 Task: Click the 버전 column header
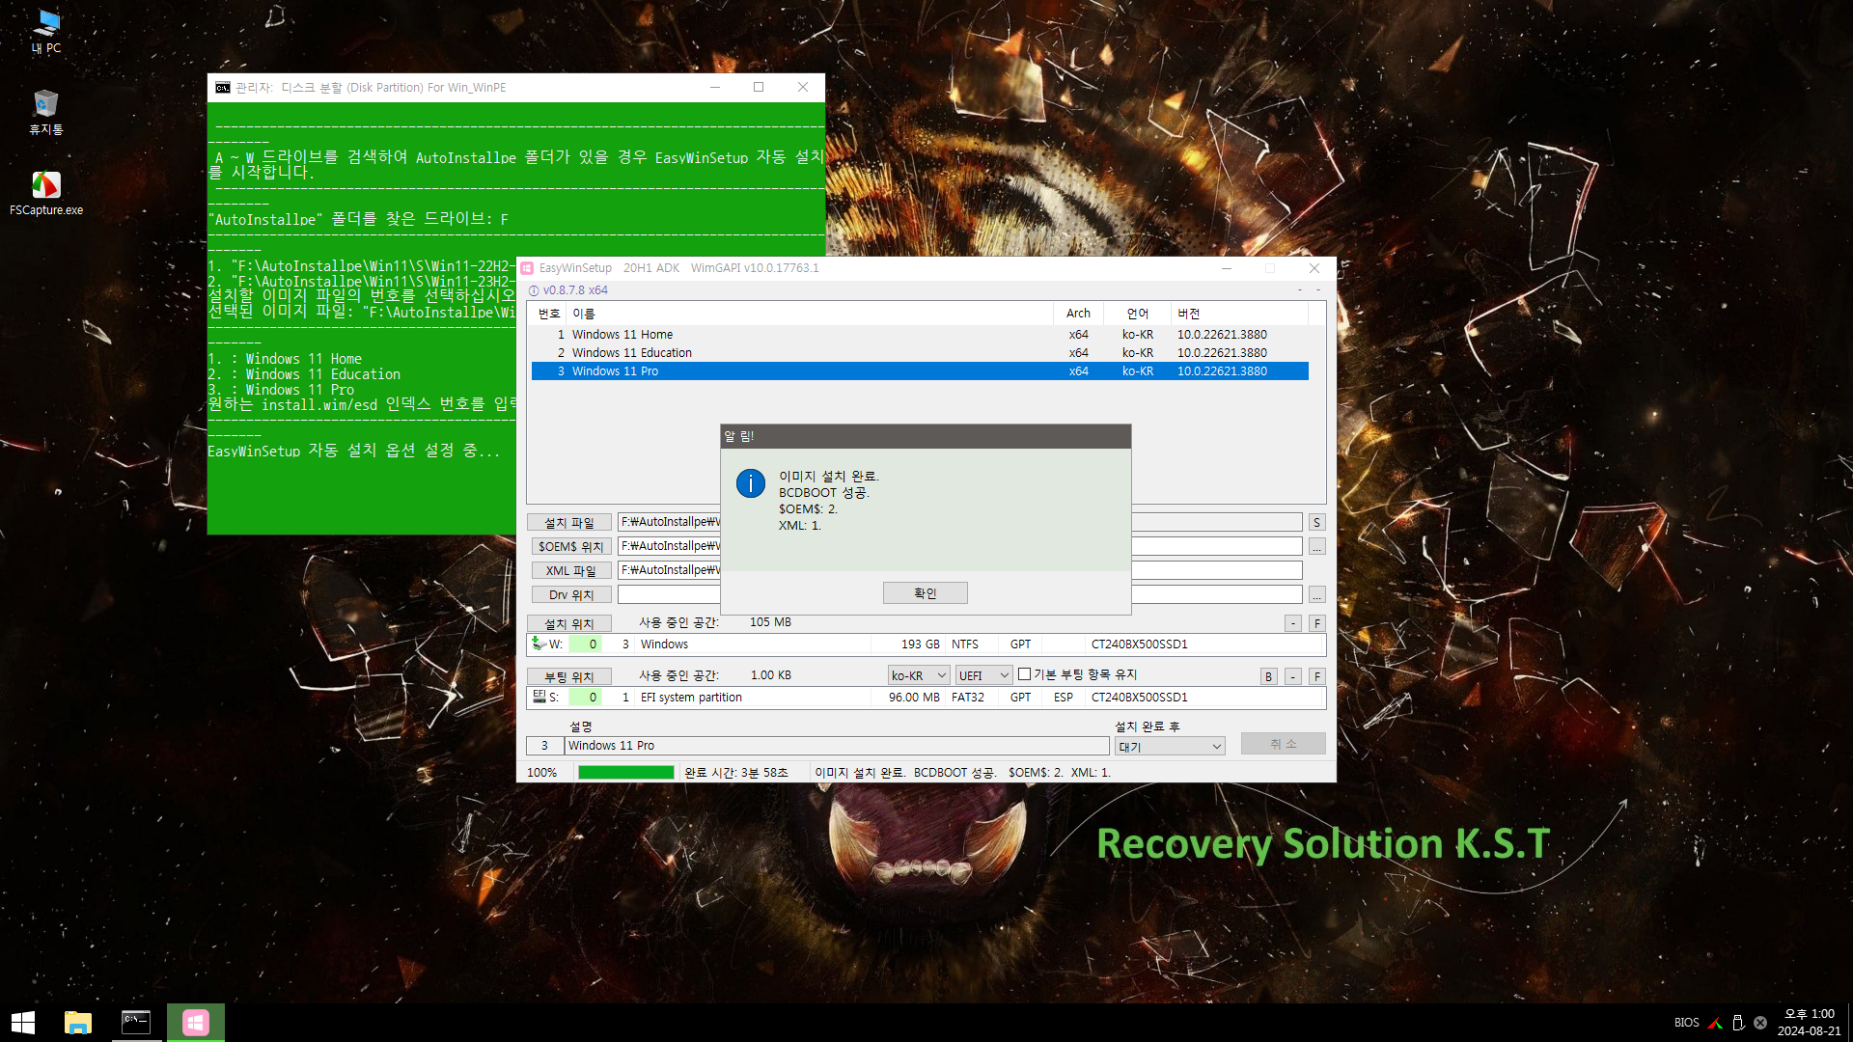[x=1240, y=314]
